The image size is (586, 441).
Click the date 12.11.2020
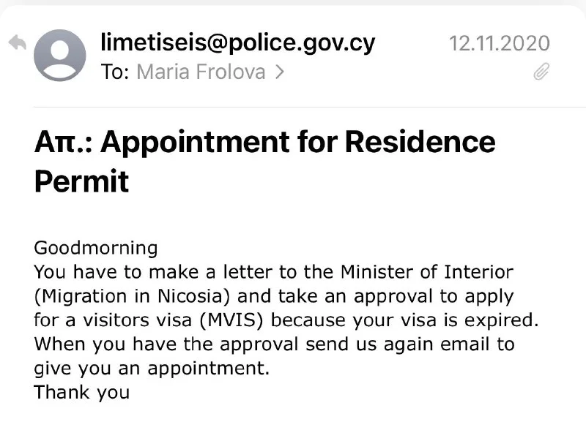click(x=499, y=42)
